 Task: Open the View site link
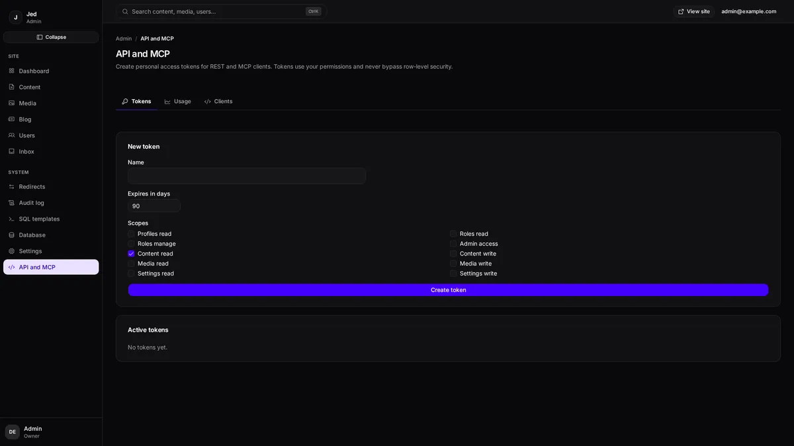[694, 11]
